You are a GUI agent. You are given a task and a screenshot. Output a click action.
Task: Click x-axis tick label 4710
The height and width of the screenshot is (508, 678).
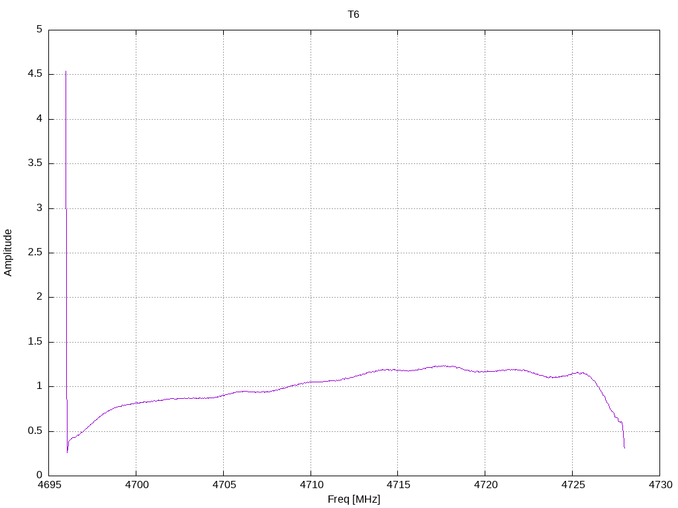click(x=311, y=485)
